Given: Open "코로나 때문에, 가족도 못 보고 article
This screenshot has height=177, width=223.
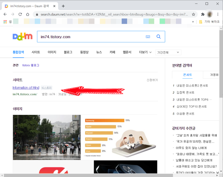Looking at the screenshot, I should (x=197, y=154).
